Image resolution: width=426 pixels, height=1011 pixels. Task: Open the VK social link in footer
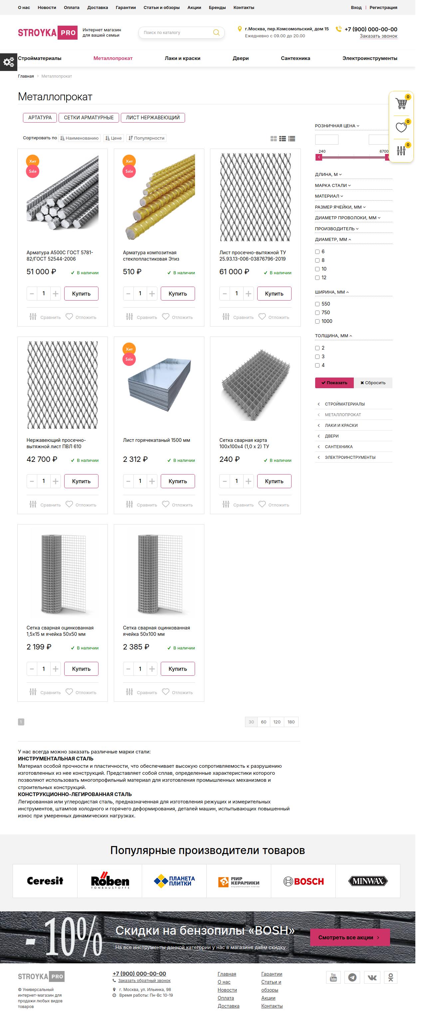click(x=371, y=977)
